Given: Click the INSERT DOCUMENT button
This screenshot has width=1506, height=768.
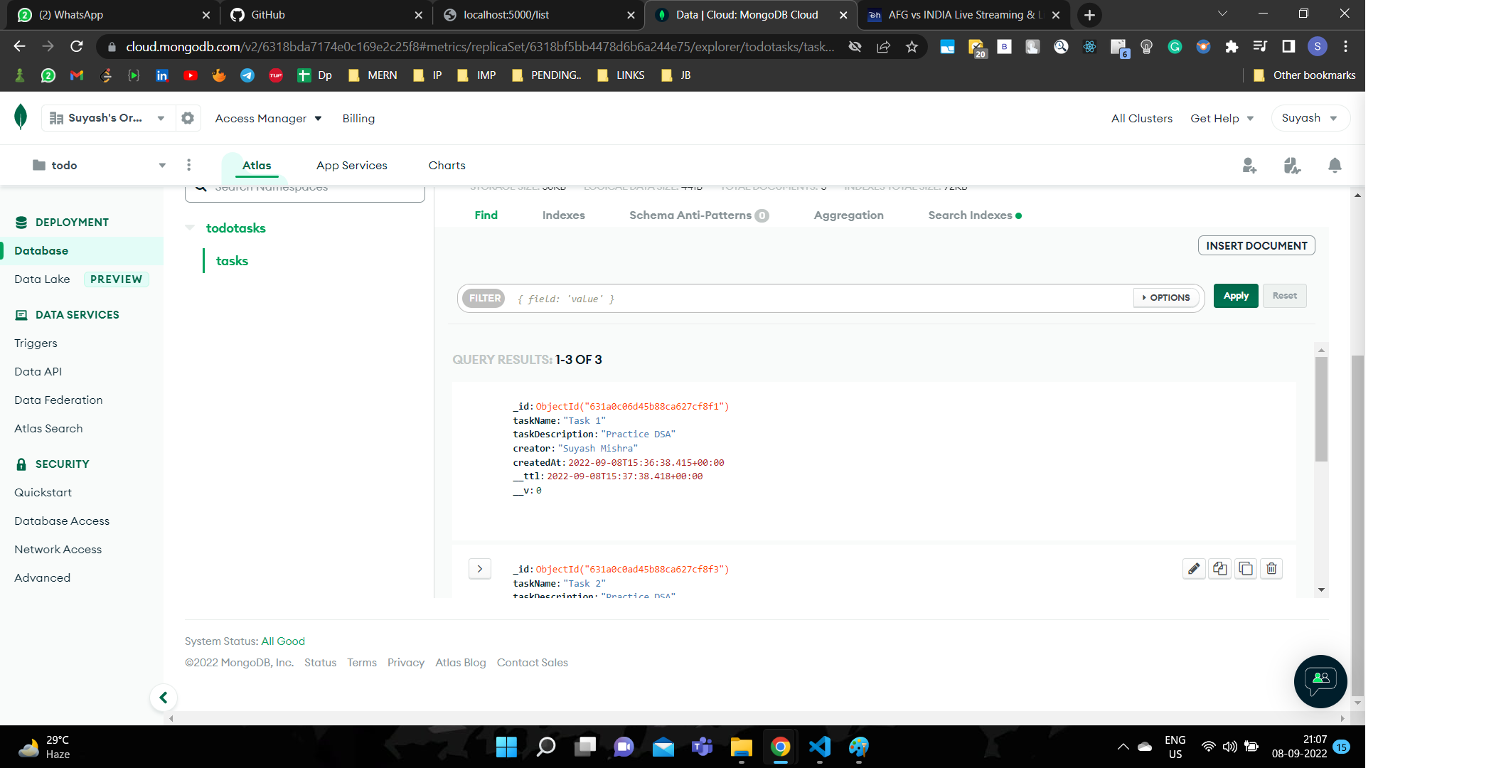Looking at the screenshot, I should coord(1256,246).
